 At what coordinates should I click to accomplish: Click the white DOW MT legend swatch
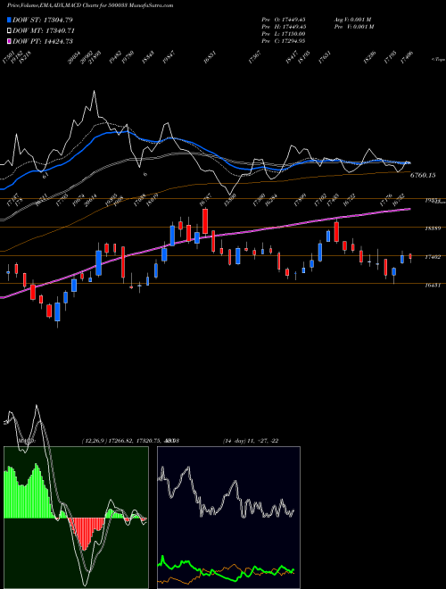(x=9, y=31)
